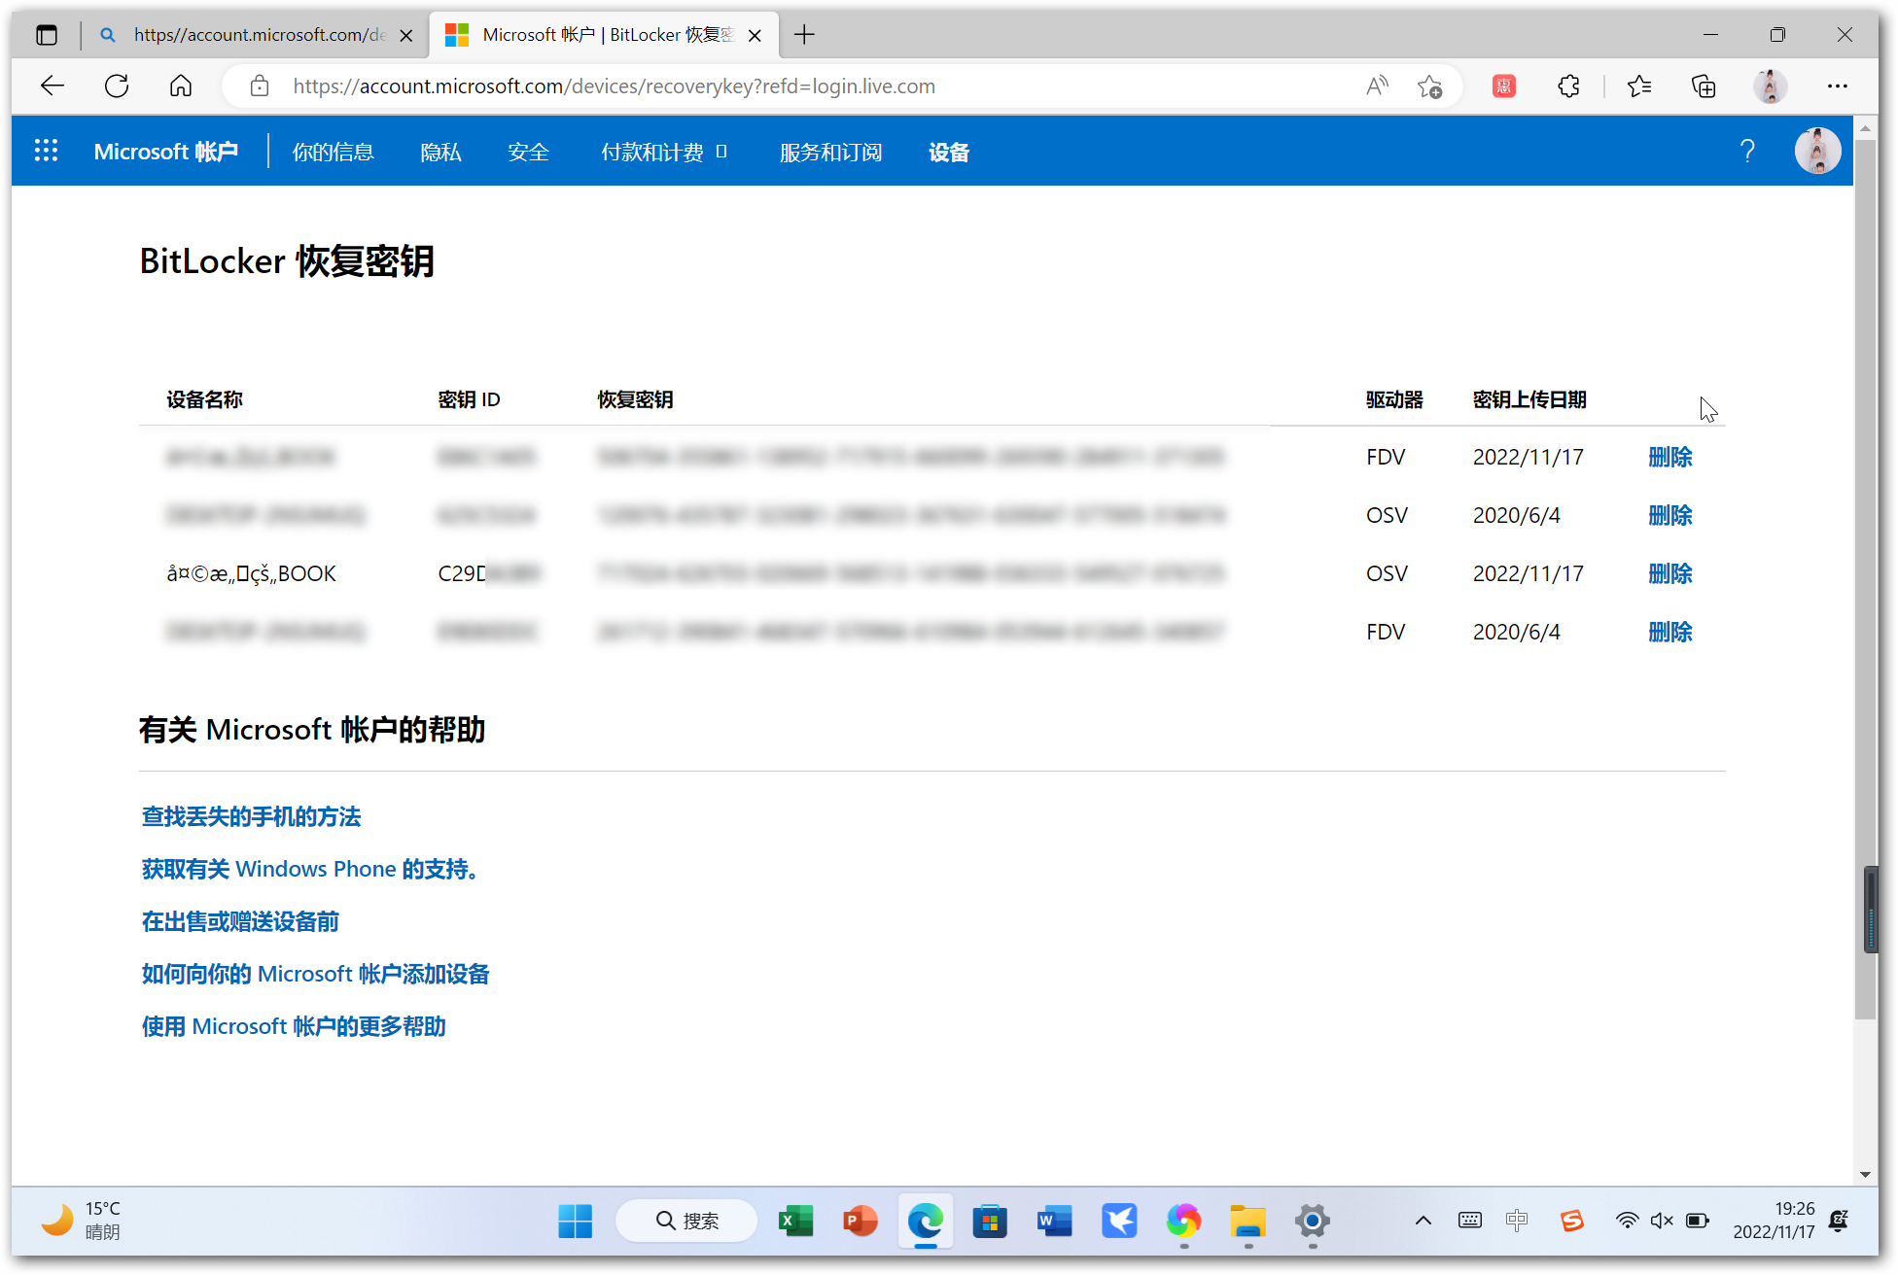1898x1275 pixels.
Task: Click the Microsoft 帐户 header link
Action: pyautogui.click(x=165, y=152)
